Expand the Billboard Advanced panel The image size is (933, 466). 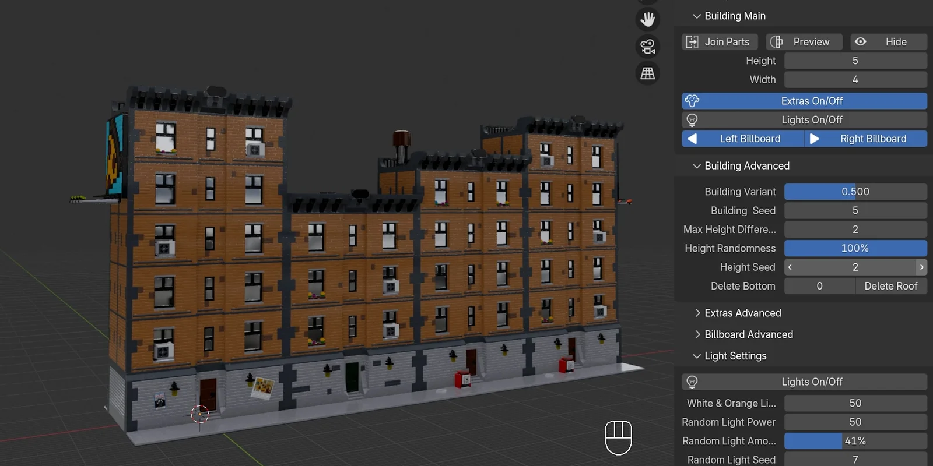[x=697, y=335]
